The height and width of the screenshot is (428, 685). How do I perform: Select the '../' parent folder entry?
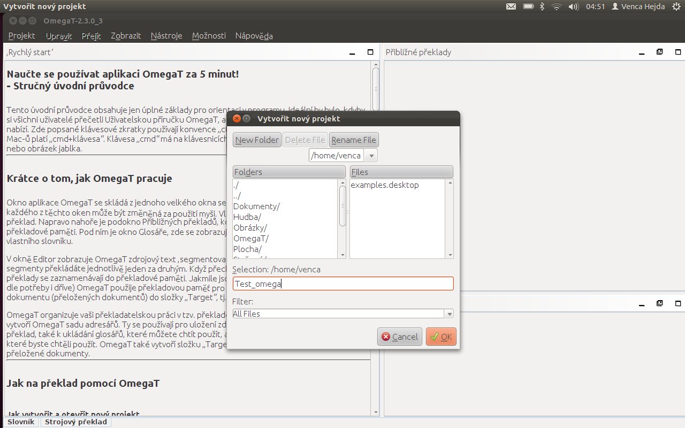[x=285, y=195]
